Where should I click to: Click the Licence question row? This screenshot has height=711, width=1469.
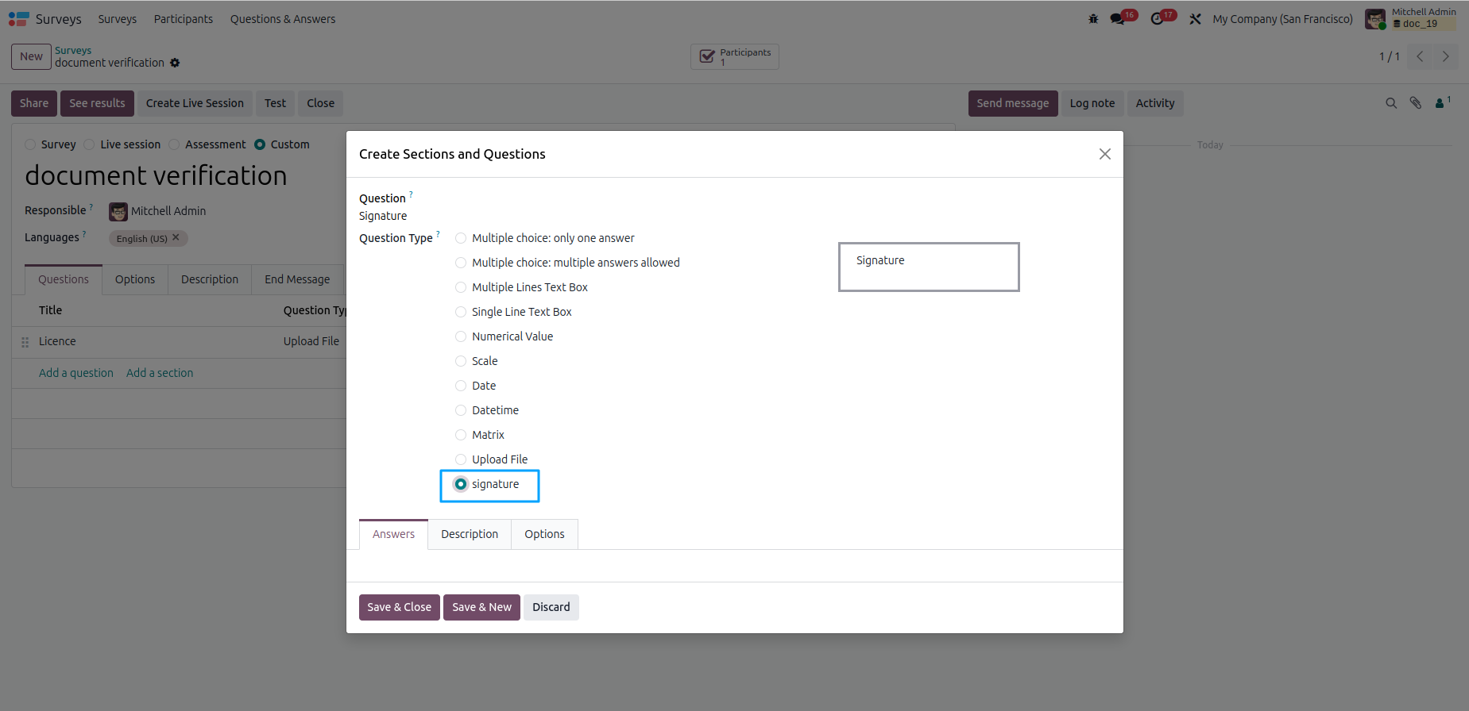point(179,342)
